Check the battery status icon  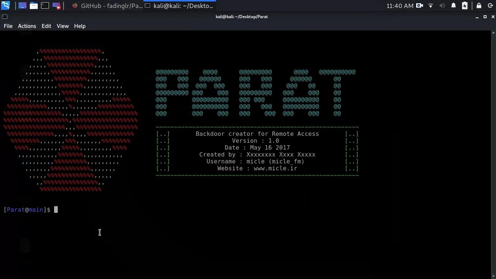point(465,5)
